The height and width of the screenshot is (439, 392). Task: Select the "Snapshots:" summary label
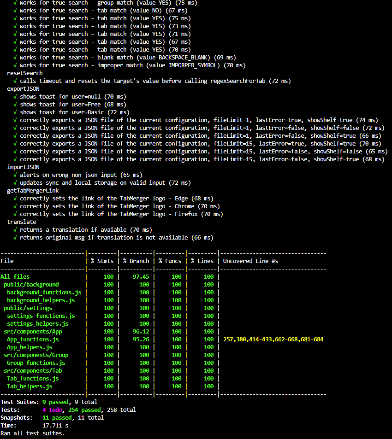(17, 418)
